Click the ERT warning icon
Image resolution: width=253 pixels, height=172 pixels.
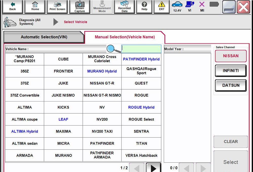(161, 7)
